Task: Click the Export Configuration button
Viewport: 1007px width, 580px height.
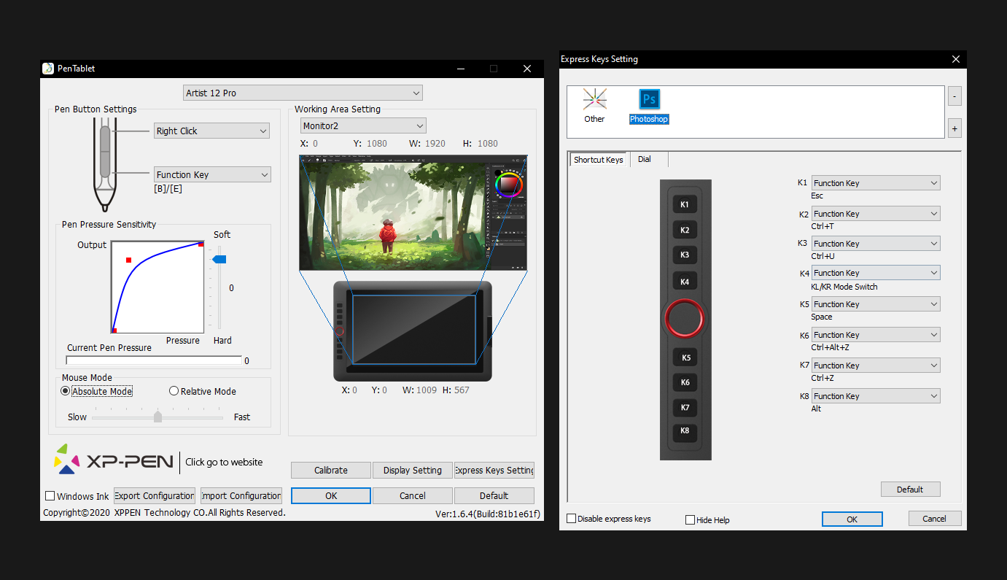Action: coord(155,496)
